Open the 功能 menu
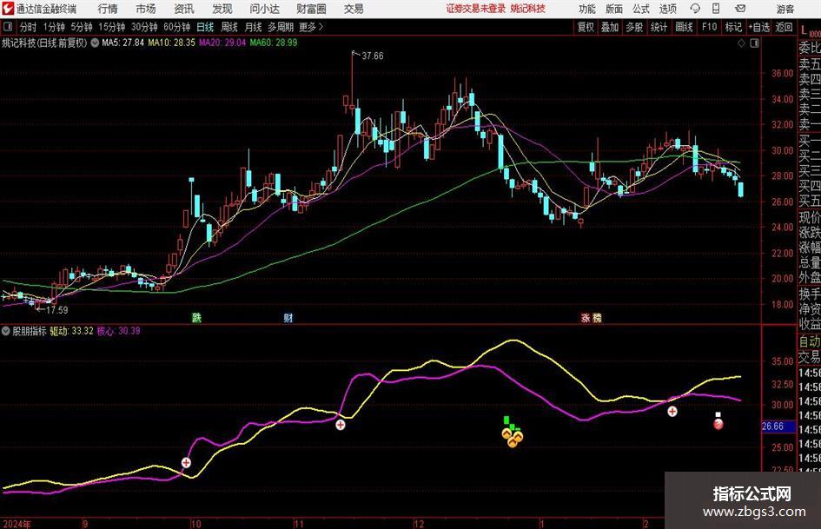 point(587,9)
